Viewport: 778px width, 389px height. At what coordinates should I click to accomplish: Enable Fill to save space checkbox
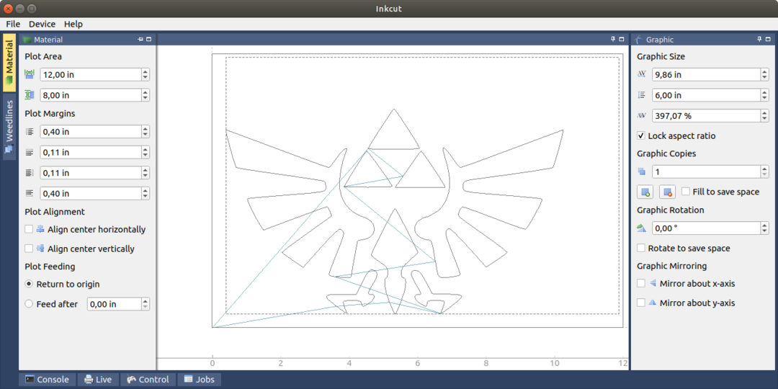pos(686,191)
